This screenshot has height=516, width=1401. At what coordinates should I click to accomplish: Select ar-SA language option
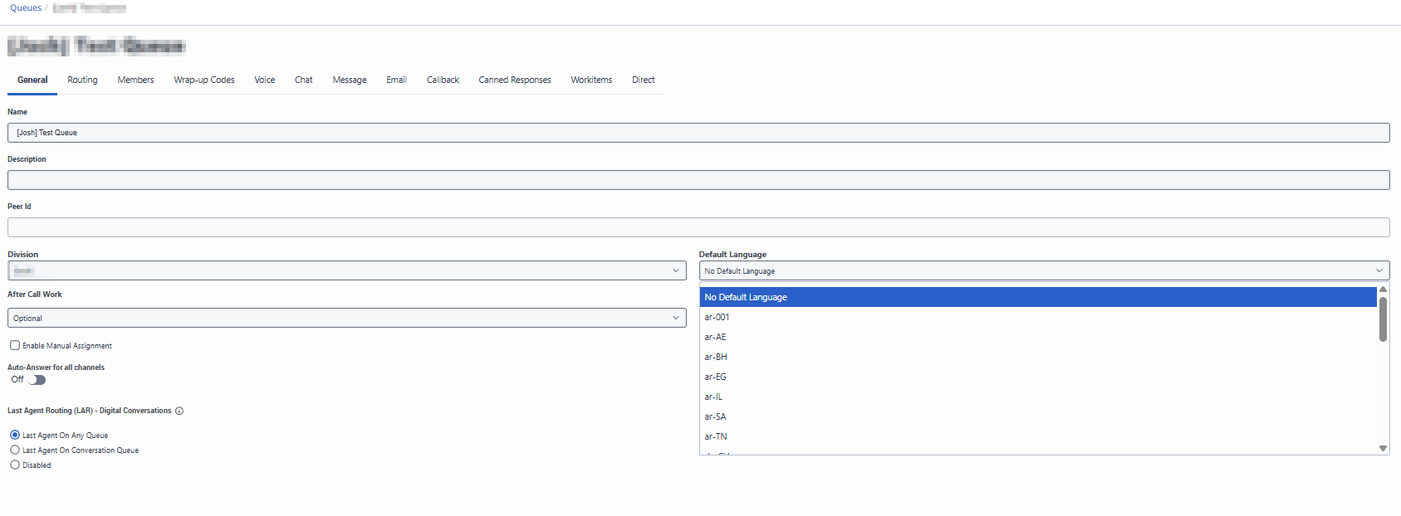[x=716, y=417]
